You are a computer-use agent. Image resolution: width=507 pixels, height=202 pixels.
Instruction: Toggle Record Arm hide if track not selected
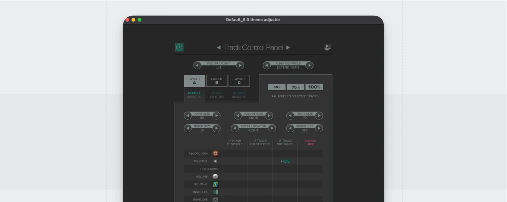click(x=260, y=153)
